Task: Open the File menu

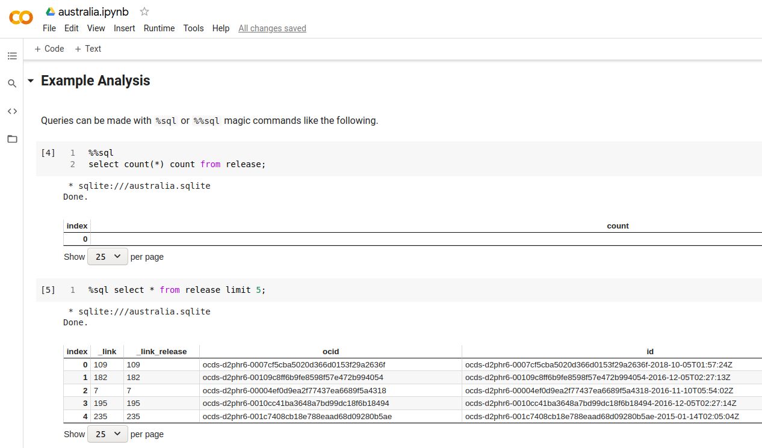Action: coord(49,28)
